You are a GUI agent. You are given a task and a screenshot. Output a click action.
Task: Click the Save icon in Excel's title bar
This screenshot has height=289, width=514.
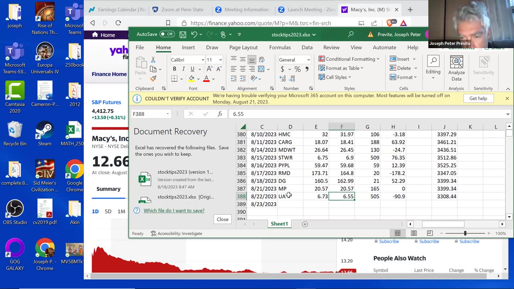[183, 35]
